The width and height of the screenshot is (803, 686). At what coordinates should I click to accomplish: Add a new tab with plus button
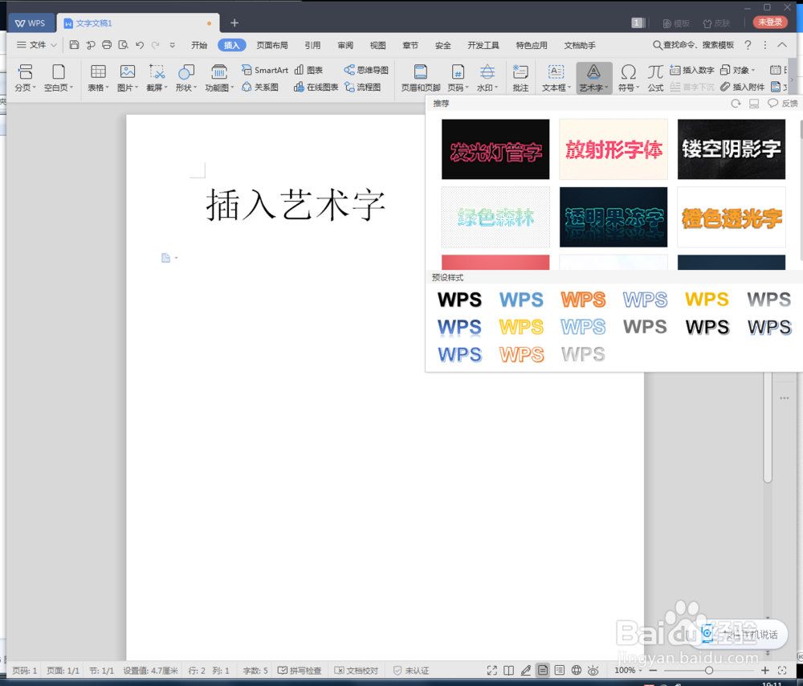click(x=234, y=23)
